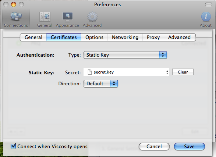Open the Direction Default dropdown
The image size is (216, 157).
pyautogui.click(x=101, y=84)
